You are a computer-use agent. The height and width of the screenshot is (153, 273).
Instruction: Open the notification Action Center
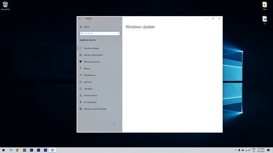click(x=268, y=150)
